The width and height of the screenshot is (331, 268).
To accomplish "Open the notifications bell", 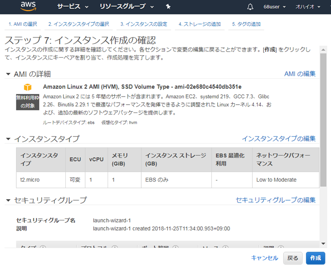I will tap(250, 7).
